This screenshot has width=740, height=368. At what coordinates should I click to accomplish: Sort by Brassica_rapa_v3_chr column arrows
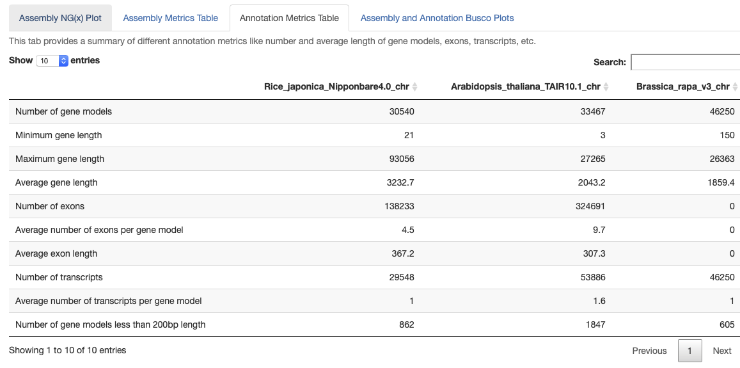(736, 87)
